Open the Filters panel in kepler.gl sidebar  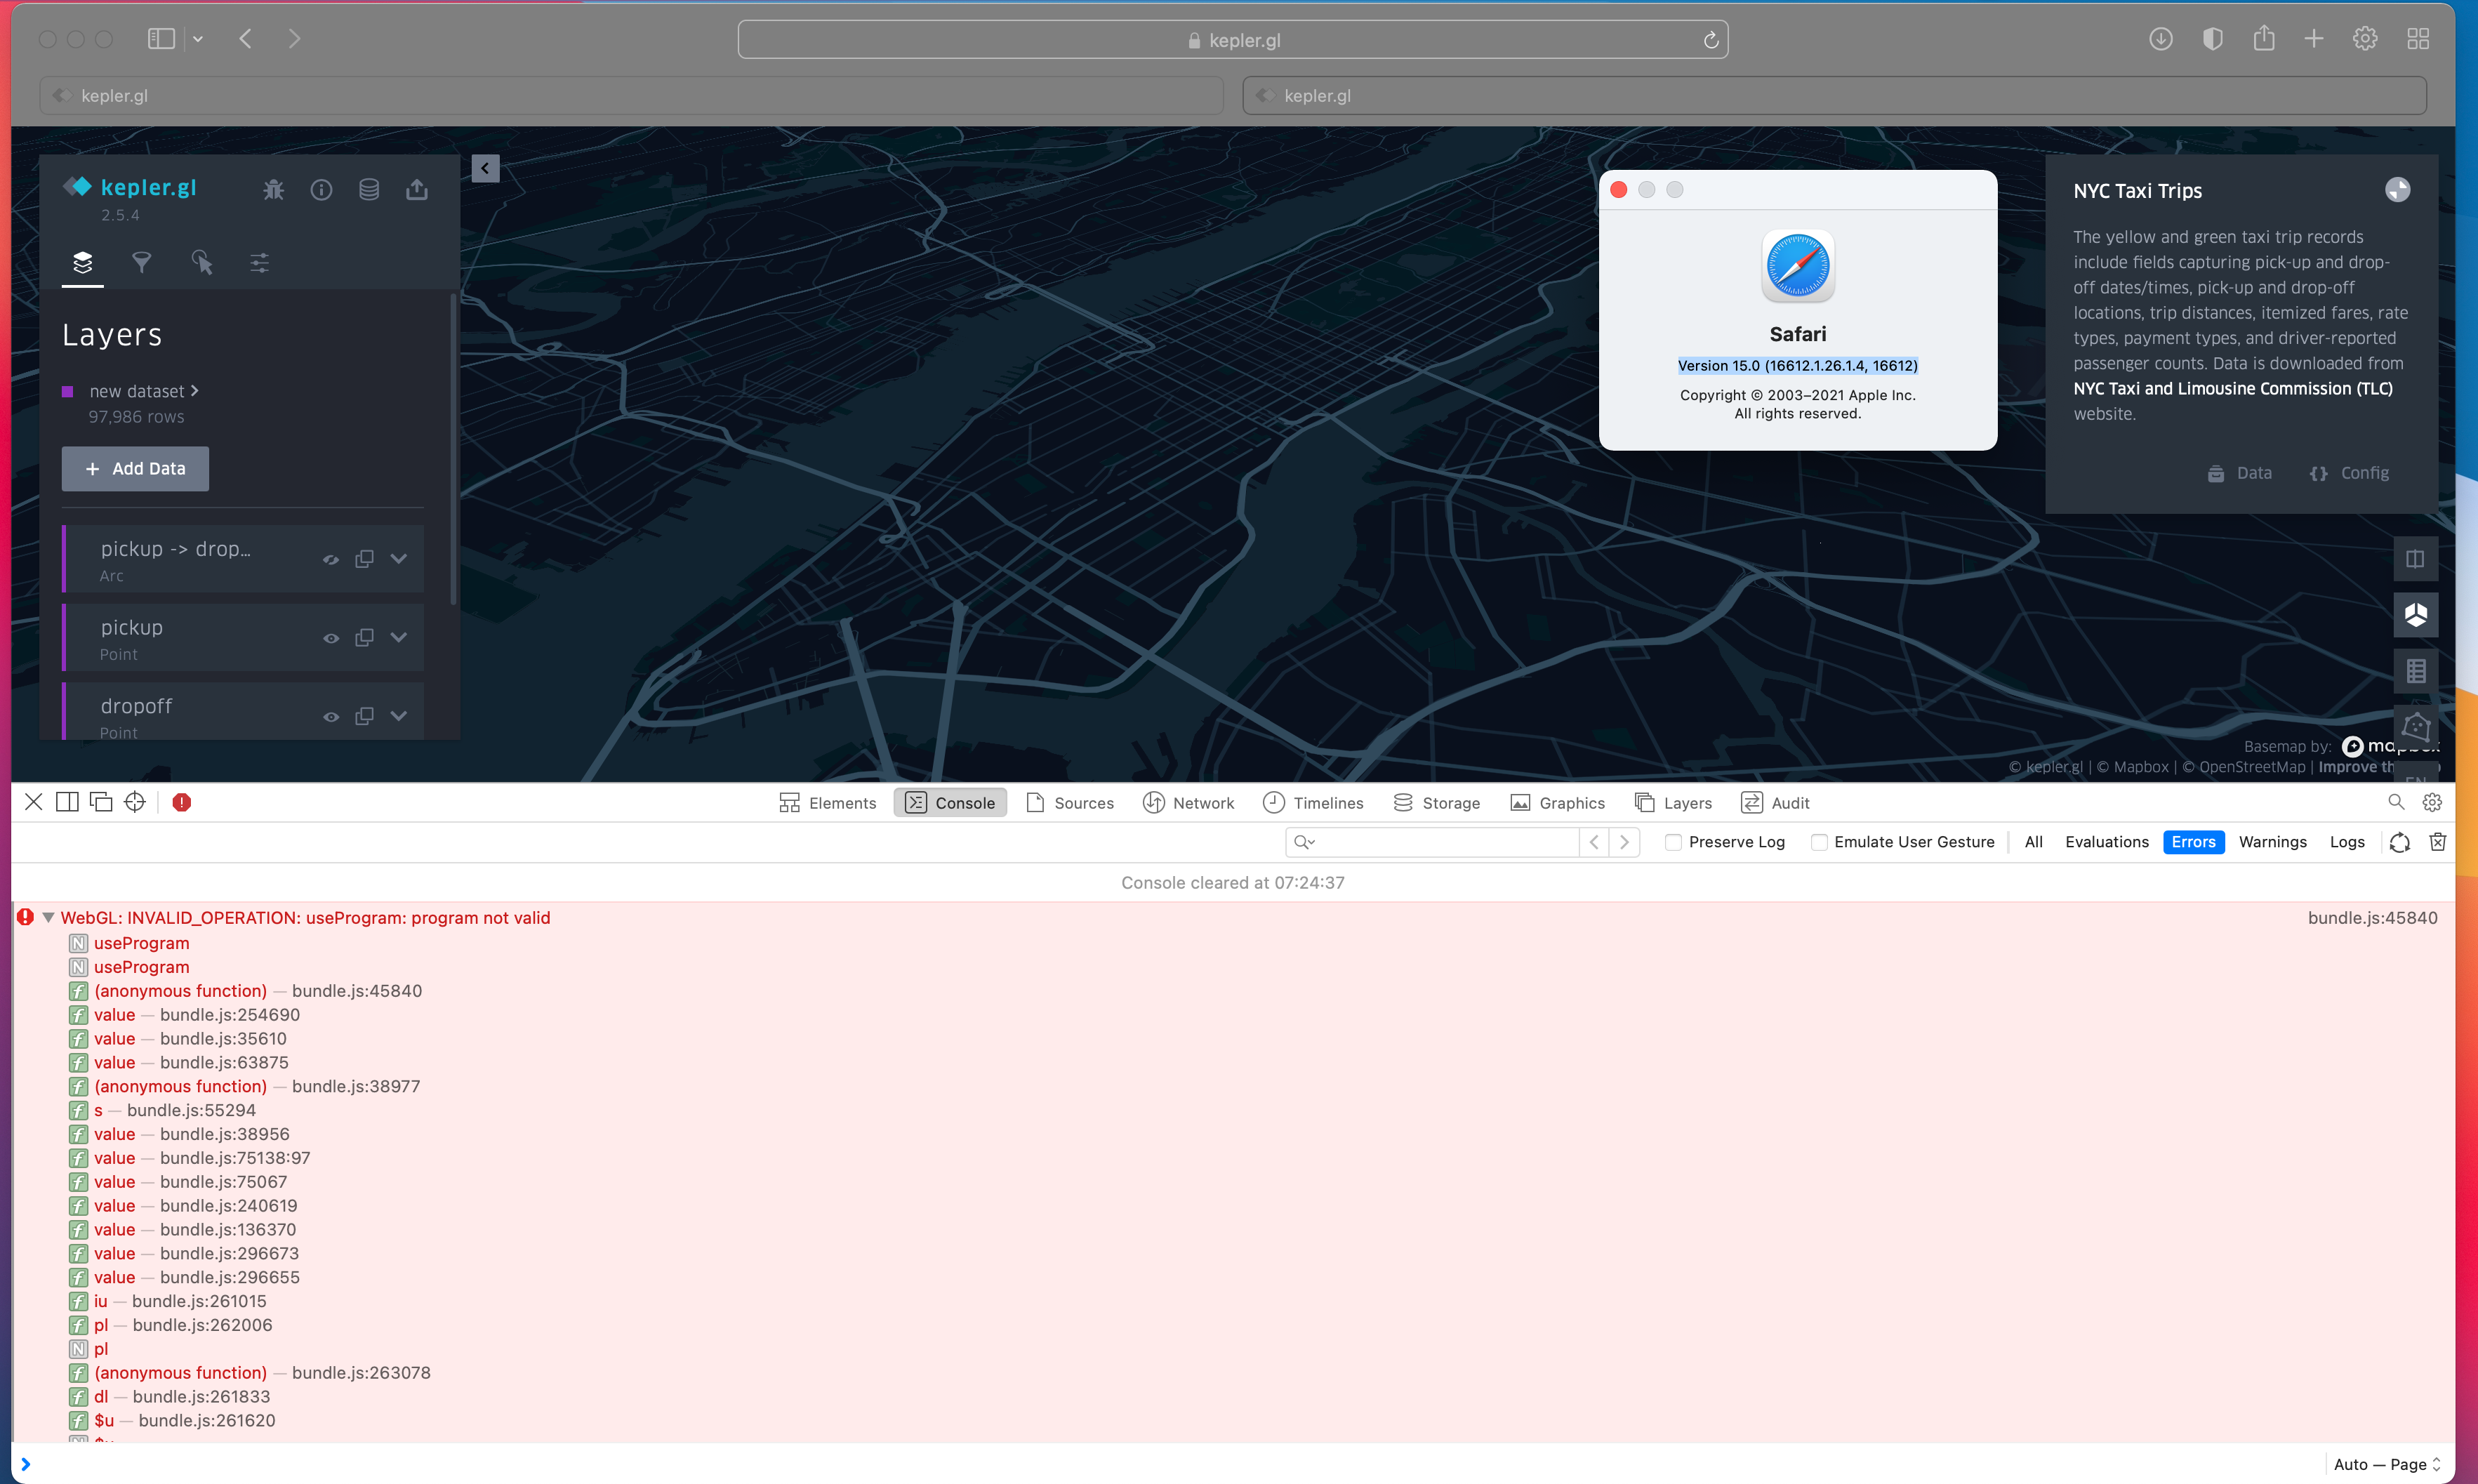pyautogui.click(x=142, y=263)
